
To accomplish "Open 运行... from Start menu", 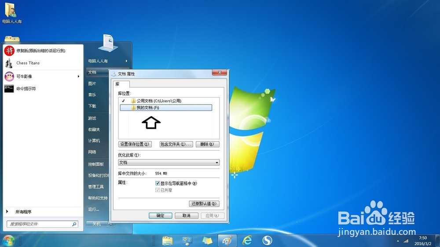I will pyautogui.click(x=93, y=209).
